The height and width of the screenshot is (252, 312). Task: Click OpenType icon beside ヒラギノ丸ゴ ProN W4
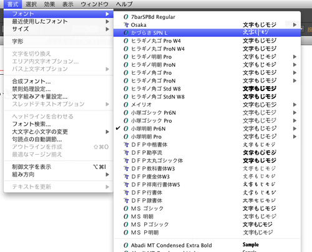(126, 49)
